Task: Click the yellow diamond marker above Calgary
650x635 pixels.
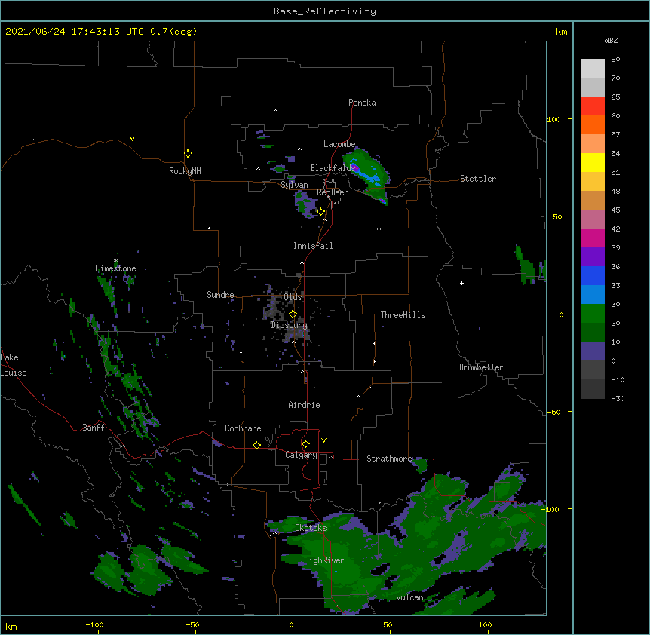Action: [x=305, y=444]
